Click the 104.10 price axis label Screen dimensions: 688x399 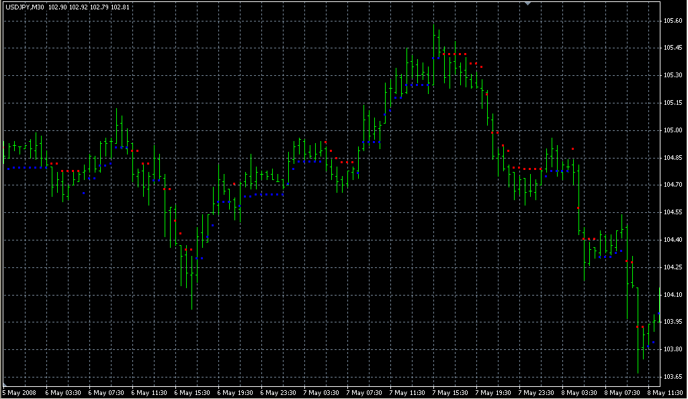[x=674, y=294]
